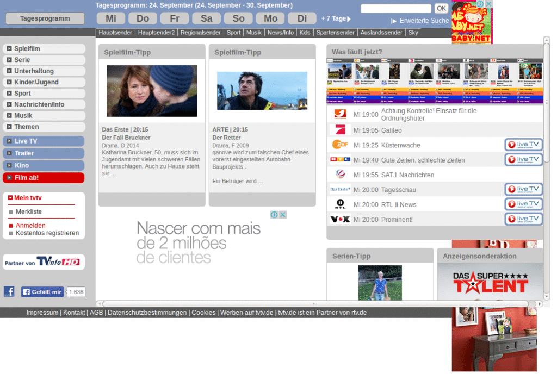
Task: Click the Facebook Gefällt mir button
Action: pyautogui.click(x=42, y=292)
